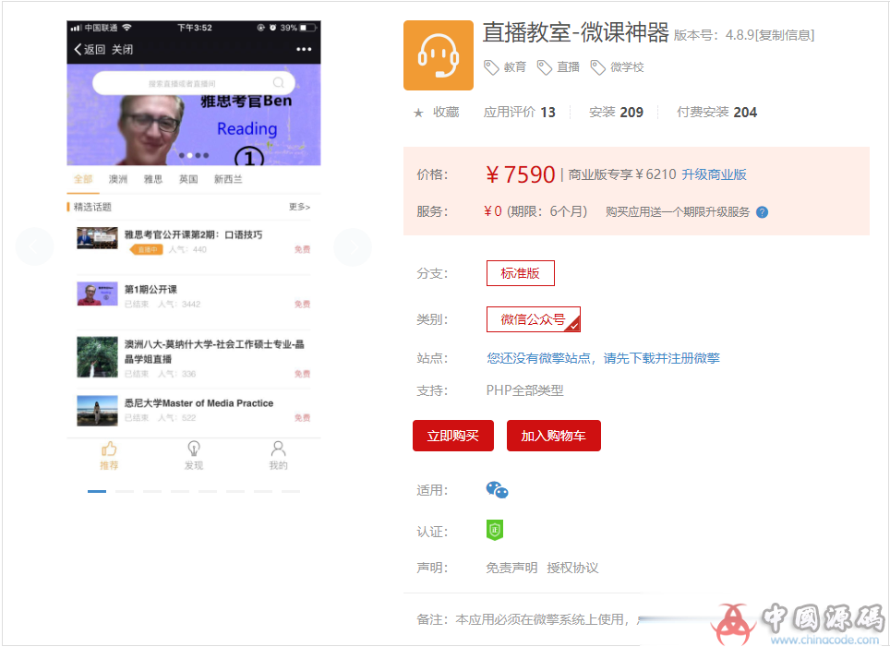Select the last carousel indicator bar
Image resolution: width=890 pixels, height=647 pixels.
291,492
